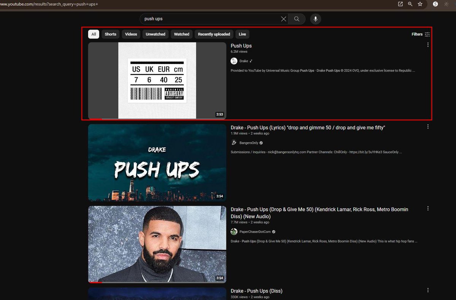Viewport: 456px width, 300px height.
Task: Open page in app icon in address bar
Action: point(400,4)
